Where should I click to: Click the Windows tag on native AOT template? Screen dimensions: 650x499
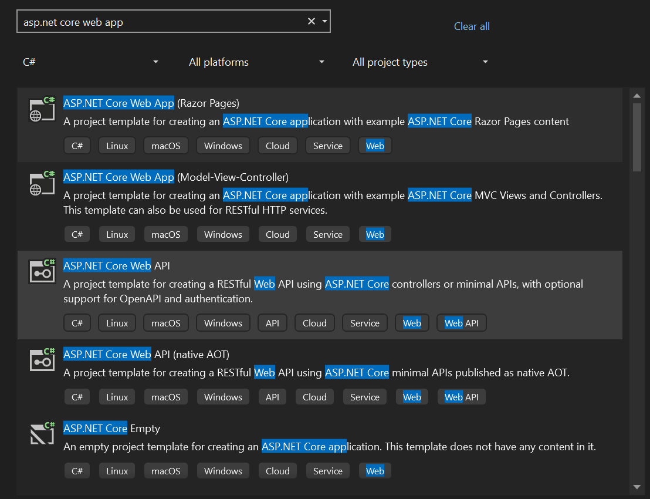[223, 397]
